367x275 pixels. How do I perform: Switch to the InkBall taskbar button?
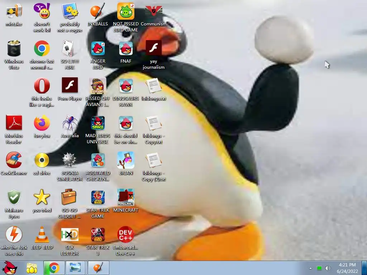tap(98, 268)
